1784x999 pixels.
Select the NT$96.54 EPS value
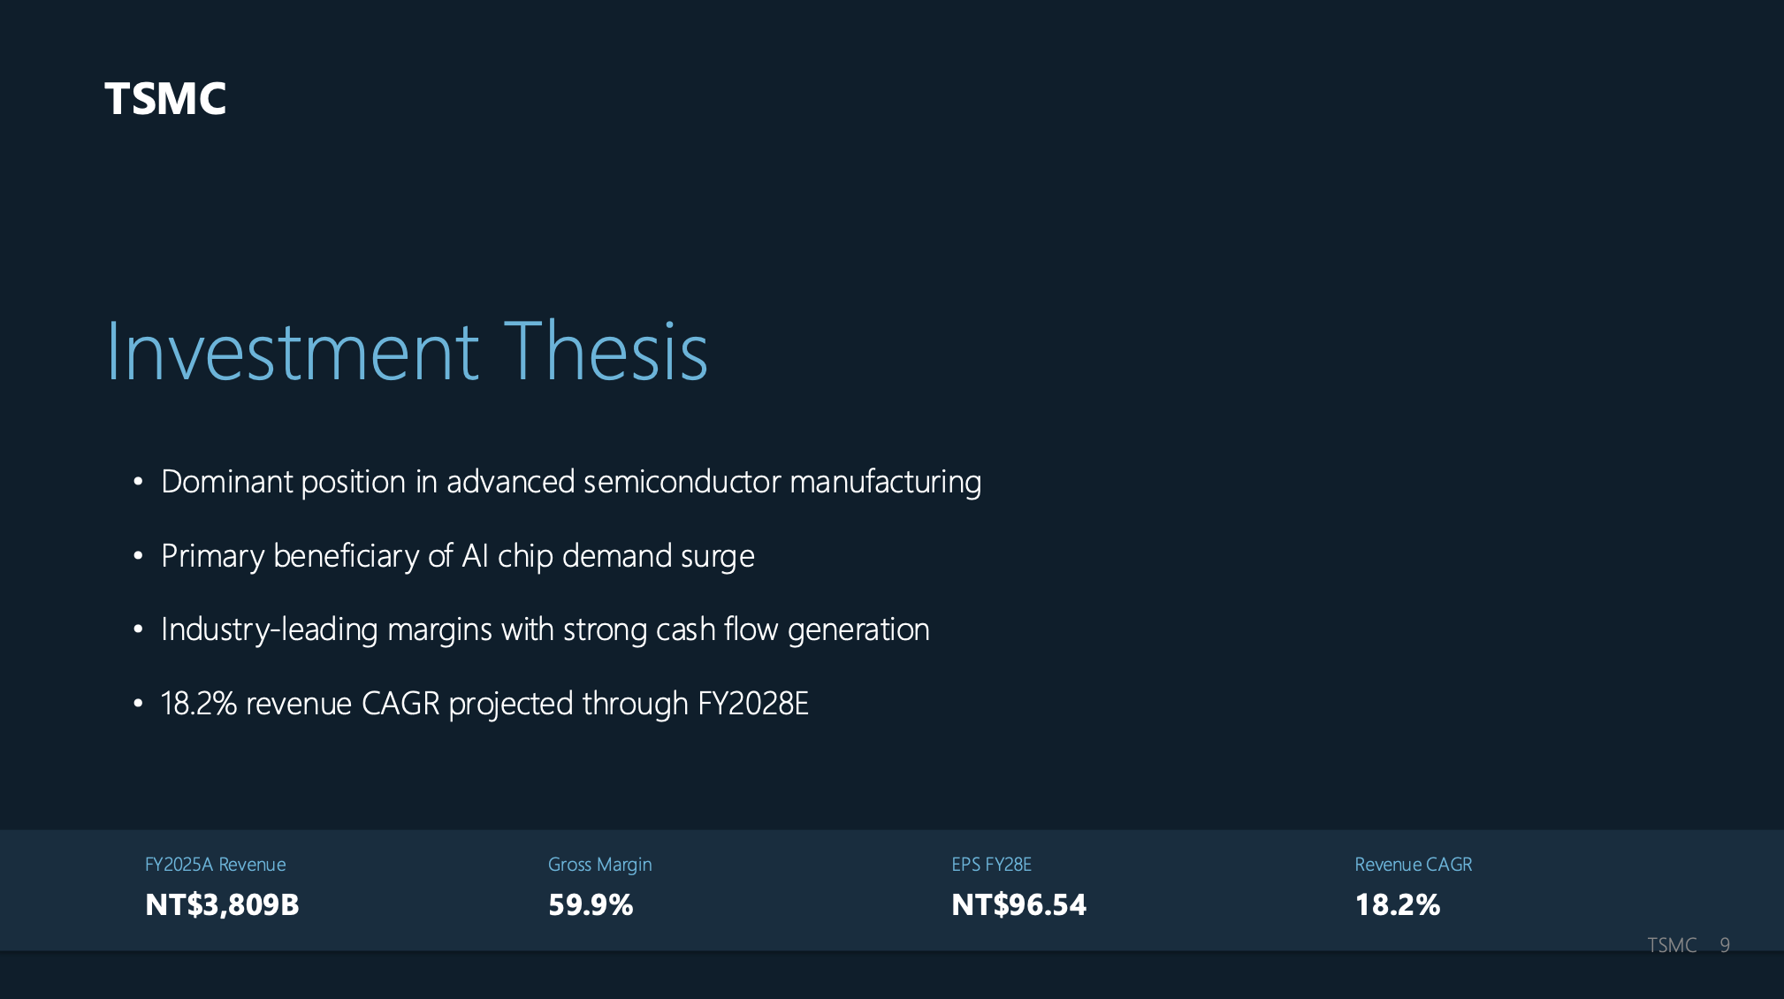pos(1018,905)
